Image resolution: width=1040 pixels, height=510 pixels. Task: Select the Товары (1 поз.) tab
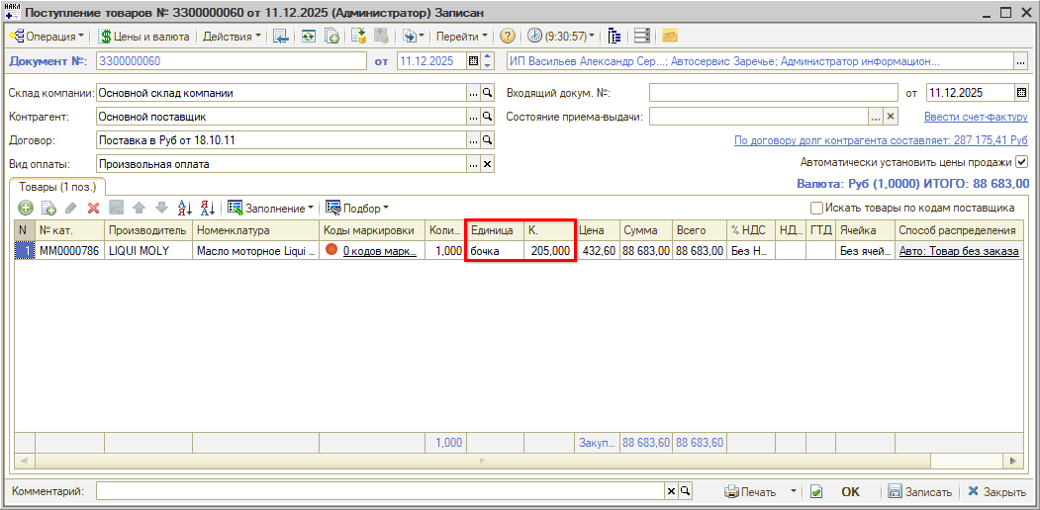coord(57,186)
